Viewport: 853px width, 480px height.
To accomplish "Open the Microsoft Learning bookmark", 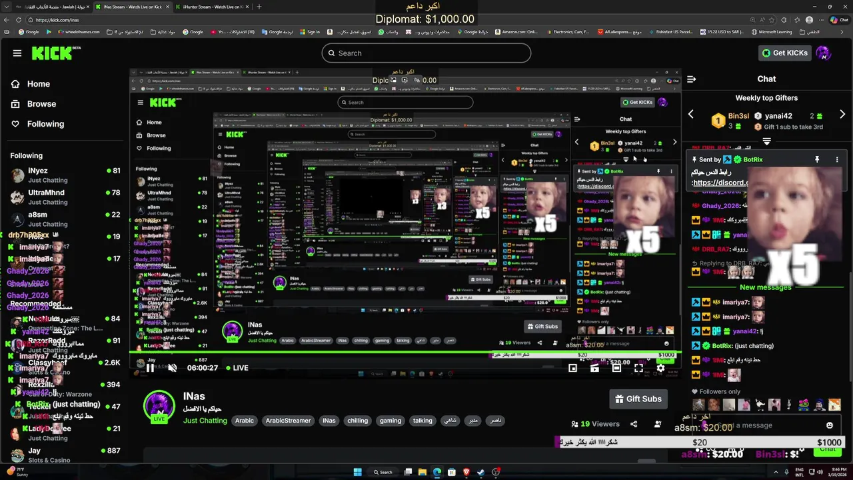I will coord(772,31).
